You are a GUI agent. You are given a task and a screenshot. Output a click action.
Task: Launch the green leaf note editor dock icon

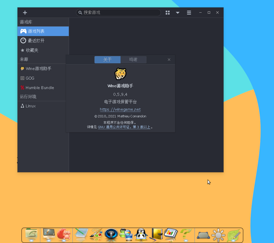(x=234, y=235)
